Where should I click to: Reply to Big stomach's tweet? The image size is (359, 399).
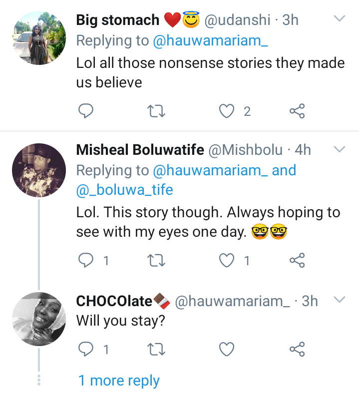tap(86, 111)
